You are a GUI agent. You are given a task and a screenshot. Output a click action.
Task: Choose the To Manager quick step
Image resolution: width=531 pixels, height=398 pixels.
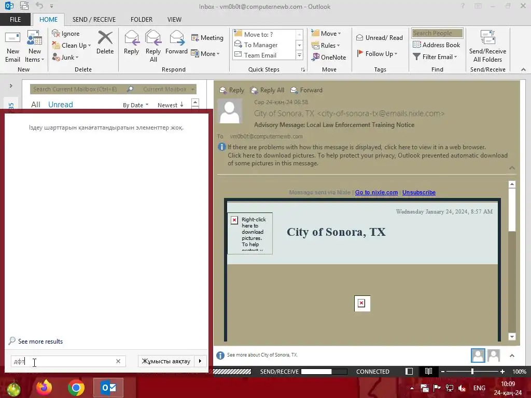tap(264, 45)
